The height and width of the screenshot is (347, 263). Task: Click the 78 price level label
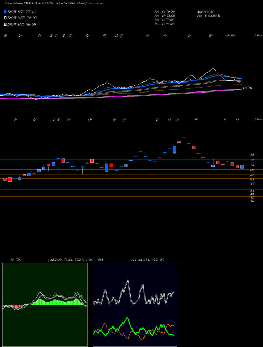(x=252, y=160)
